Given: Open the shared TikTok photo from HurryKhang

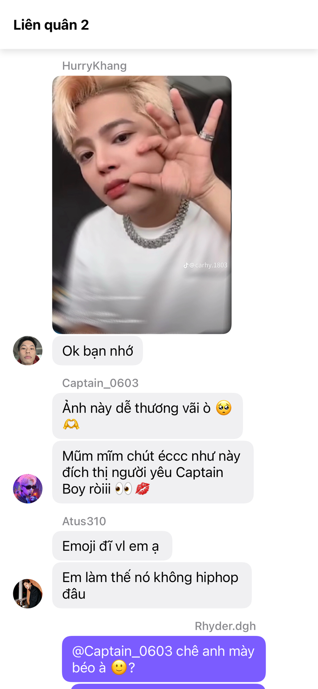Looking at the screenshot, I should (142, 205).
